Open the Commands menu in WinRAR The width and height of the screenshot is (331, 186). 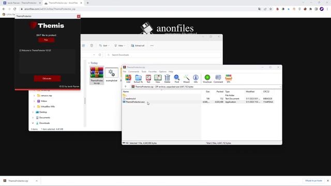(133, 72)
